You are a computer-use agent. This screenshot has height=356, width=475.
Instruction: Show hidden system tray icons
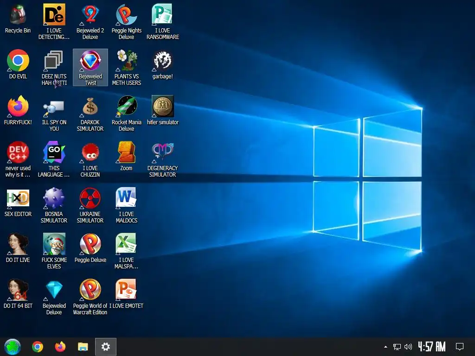pos(385,347)
